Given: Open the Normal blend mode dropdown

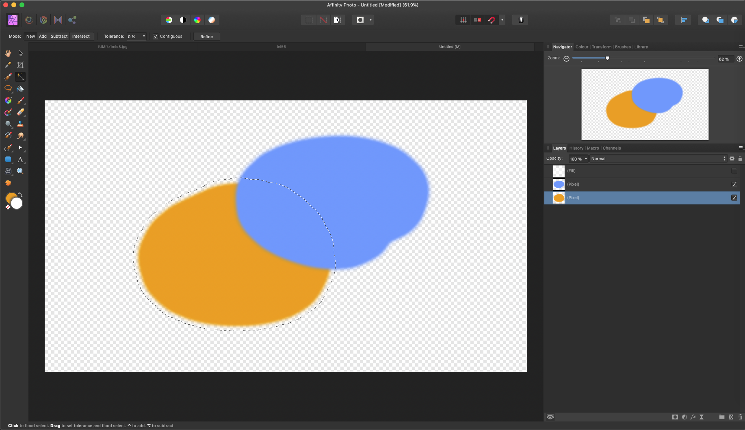Looking at the screenshot, I should [658, 159].
